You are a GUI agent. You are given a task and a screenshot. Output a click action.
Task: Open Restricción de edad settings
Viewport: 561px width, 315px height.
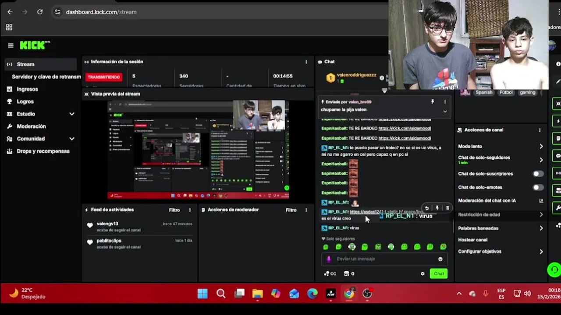pyautogui.click(x=501, y=215)
